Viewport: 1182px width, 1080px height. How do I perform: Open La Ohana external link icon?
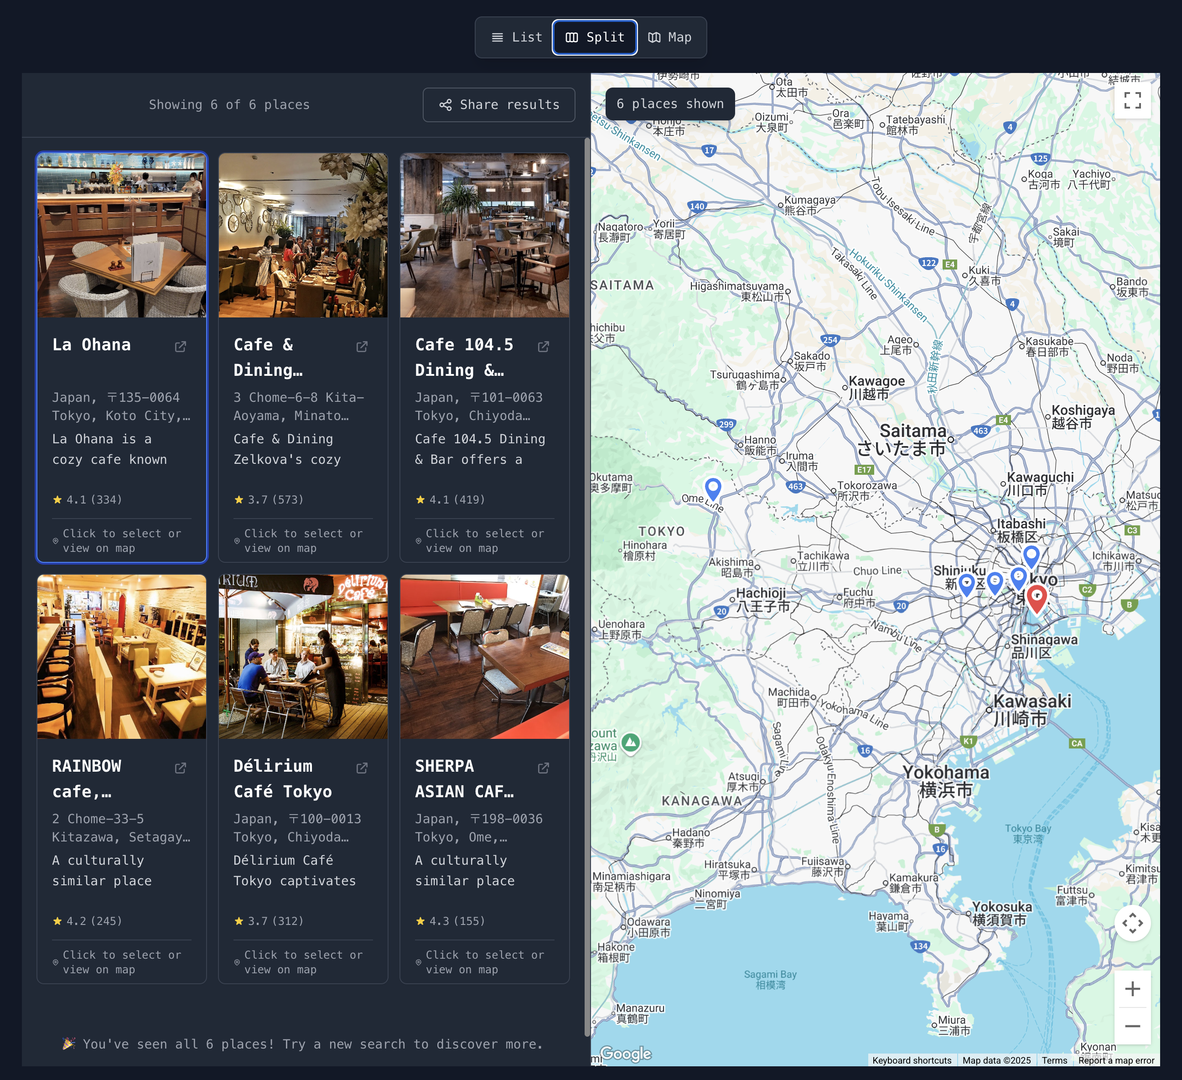(181, 347)
